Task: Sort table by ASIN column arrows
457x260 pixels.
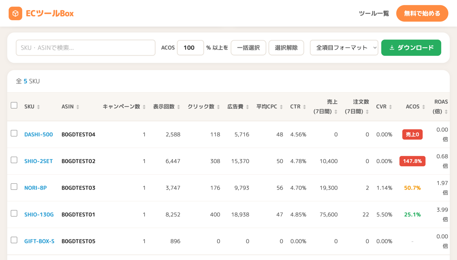Action: coord(78,107)
